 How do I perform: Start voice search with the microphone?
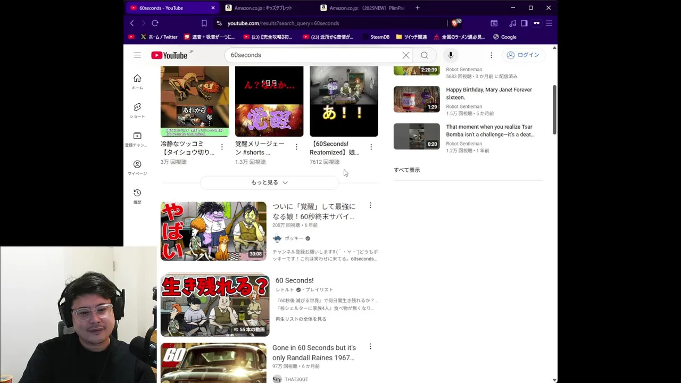click(451, 55)
